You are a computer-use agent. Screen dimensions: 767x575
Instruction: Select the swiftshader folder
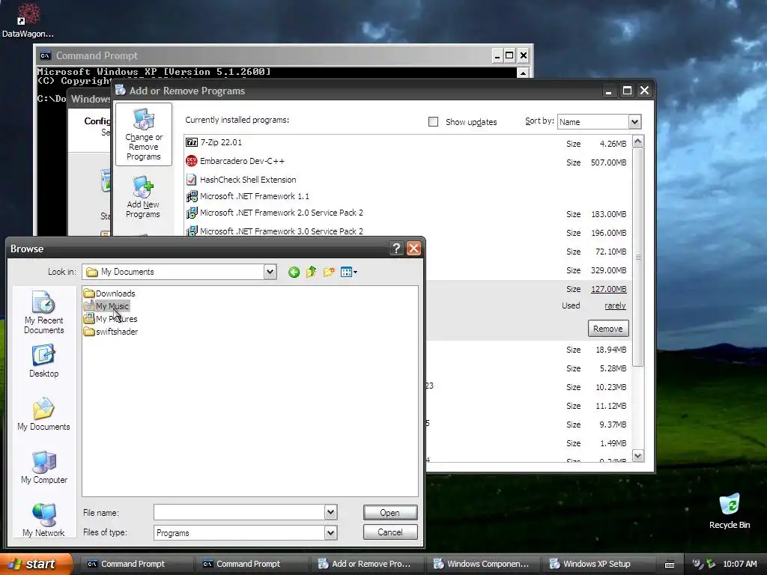111,332
